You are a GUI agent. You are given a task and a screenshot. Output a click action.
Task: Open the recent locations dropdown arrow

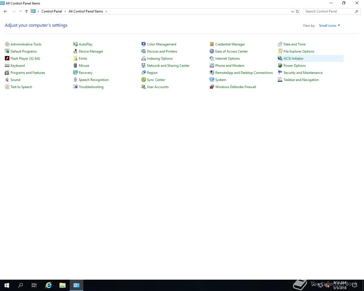coord(20,11)
